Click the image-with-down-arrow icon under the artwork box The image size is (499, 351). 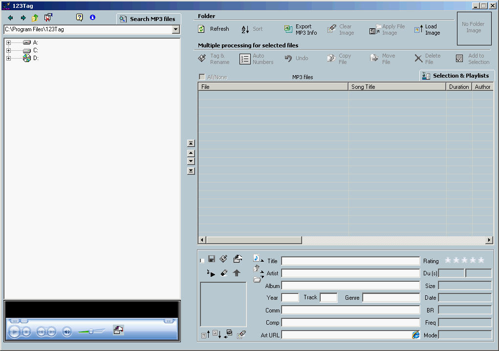pos(217,334)
